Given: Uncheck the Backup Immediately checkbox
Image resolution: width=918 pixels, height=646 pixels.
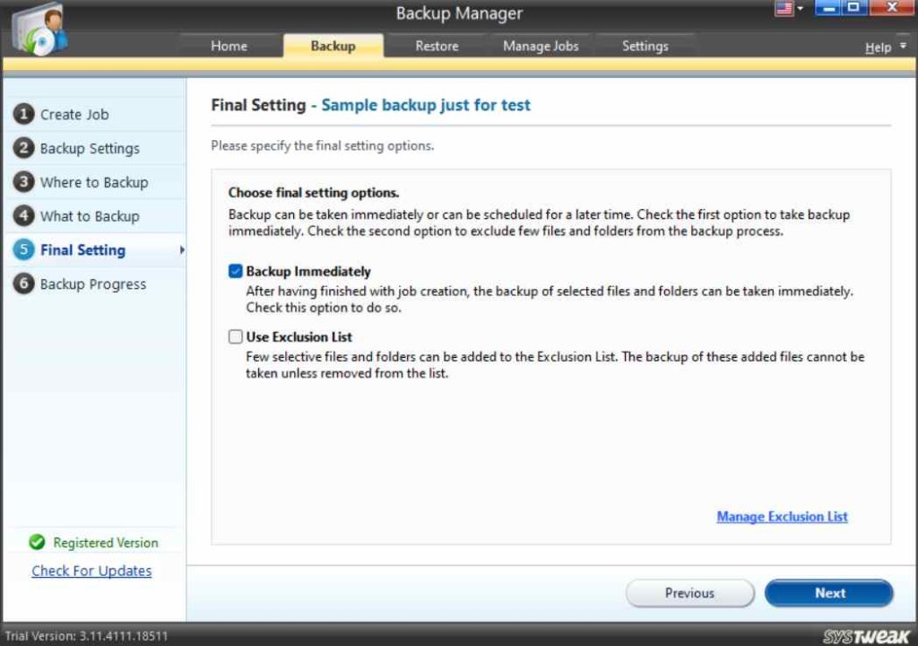Looking at the screenshot, I should coord(236,271).
